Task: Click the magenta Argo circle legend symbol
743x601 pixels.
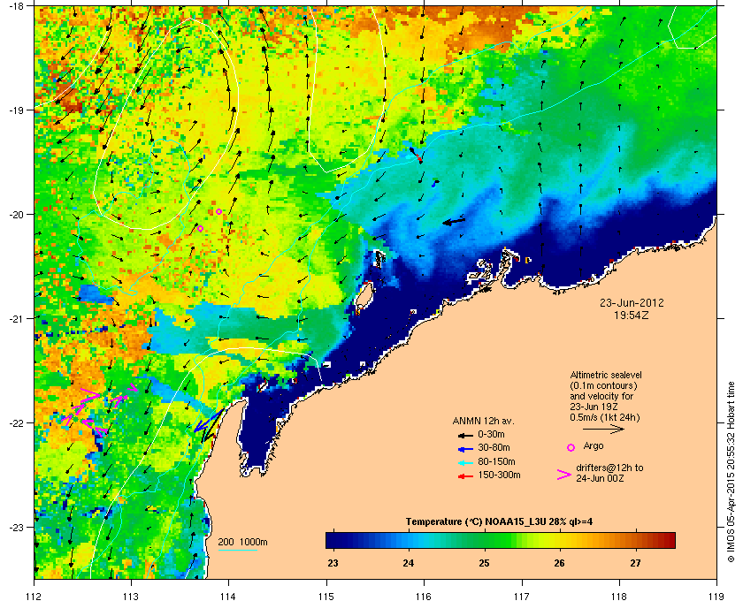Action: click(571, 447)
